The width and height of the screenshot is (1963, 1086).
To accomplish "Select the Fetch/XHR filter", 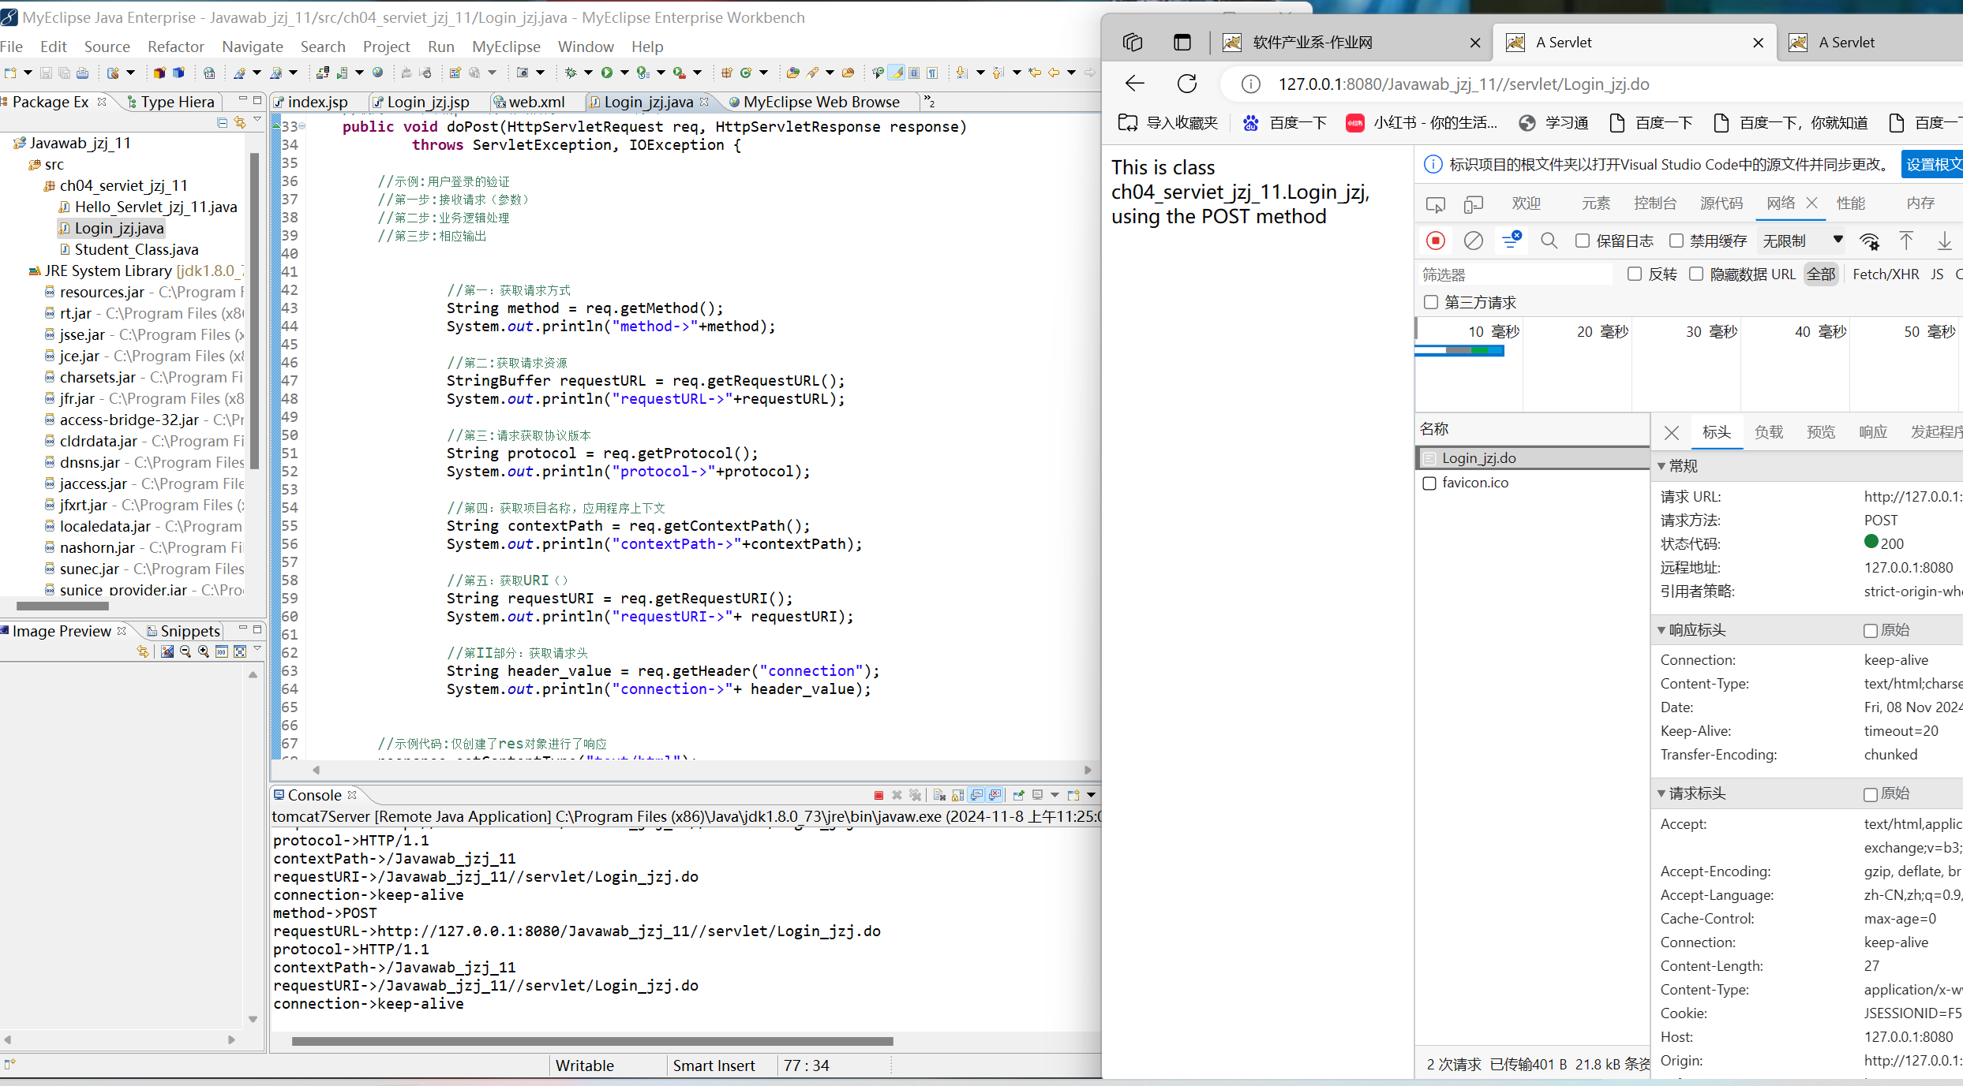I will [1886, 274].
